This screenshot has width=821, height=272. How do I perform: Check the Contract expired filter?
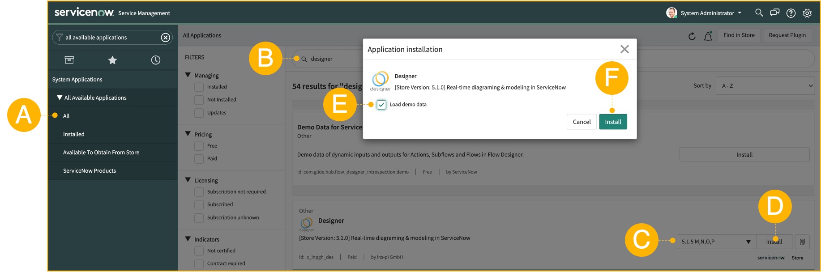pos(199,264)
